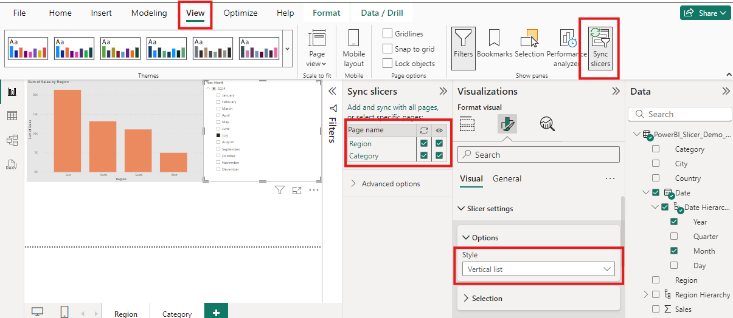Open the Style dropdown showing Vertical list

pos(538,269)
